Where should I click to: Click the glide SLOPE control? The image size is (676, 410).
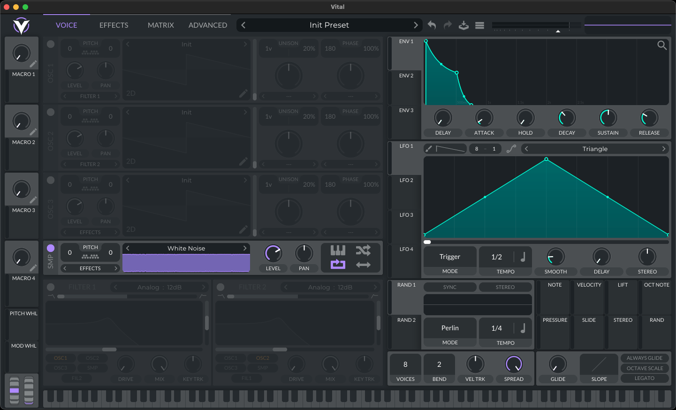[599, 364]
